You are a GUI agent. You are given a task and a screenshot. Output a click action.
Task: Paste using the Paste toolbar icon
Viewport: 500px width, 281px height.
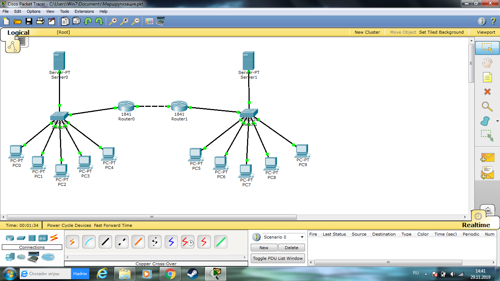click(77, 21)
